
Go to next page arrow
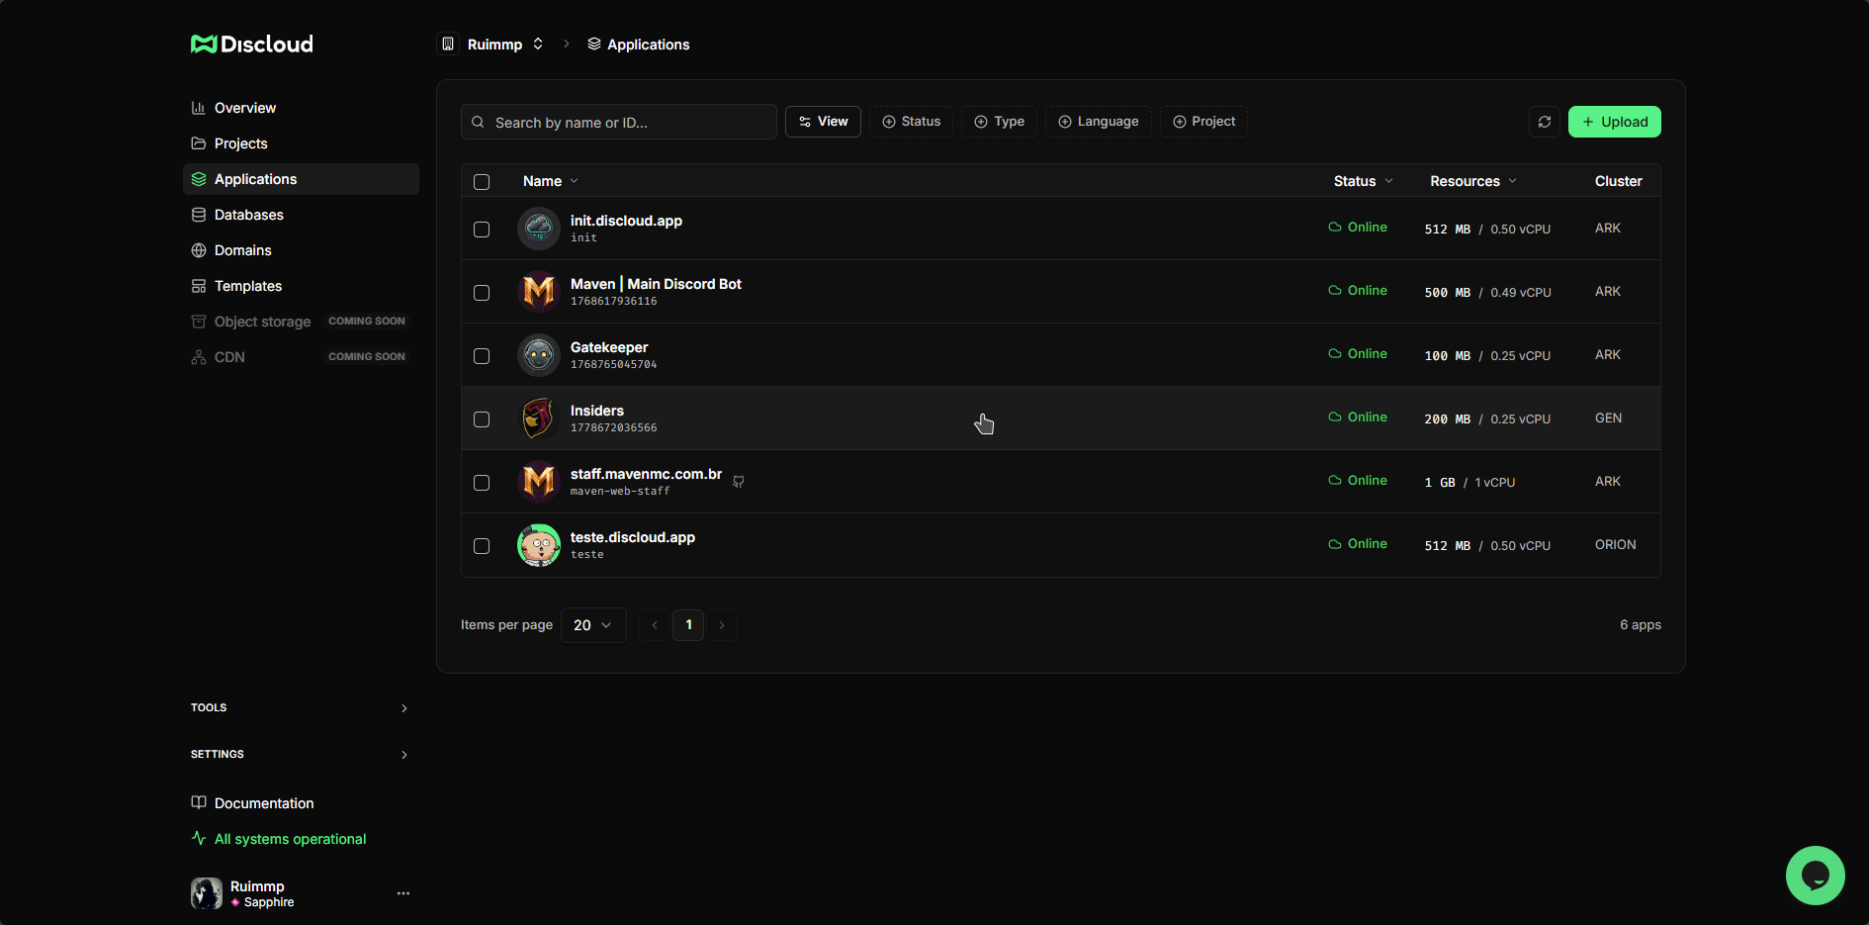722,625
